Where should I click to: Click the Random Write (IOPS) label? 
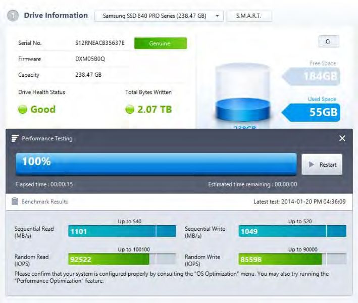[202, 260]
